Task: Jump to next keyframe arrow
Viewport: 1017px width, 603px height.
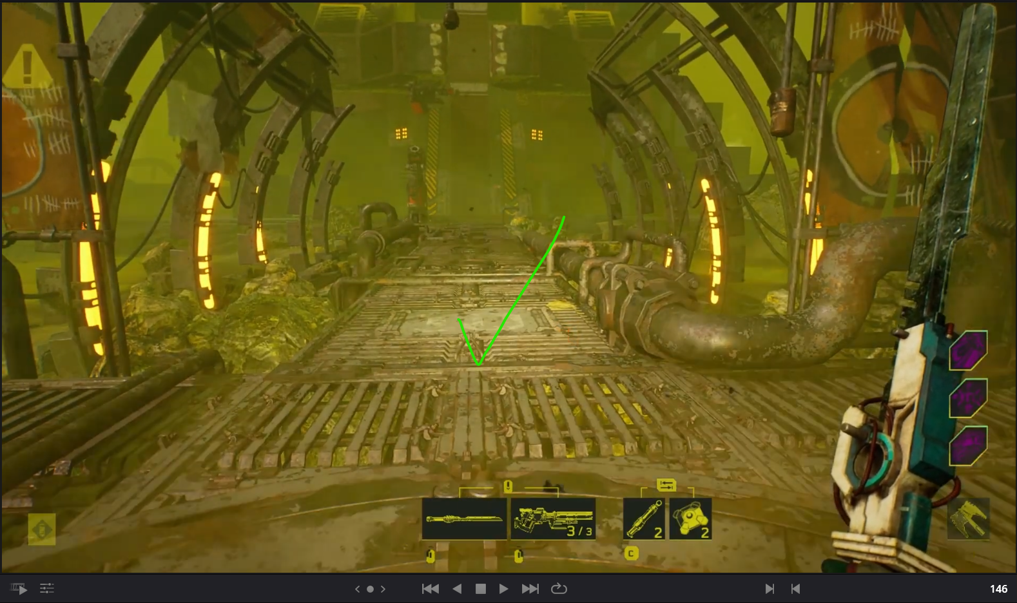Action: (x=383, y=589)
